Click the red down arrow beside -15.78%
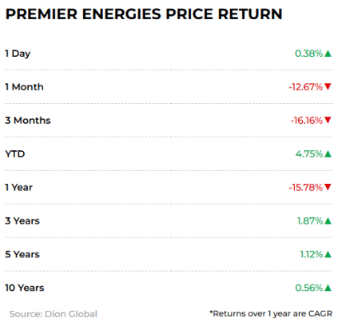 tap(328, 187)
